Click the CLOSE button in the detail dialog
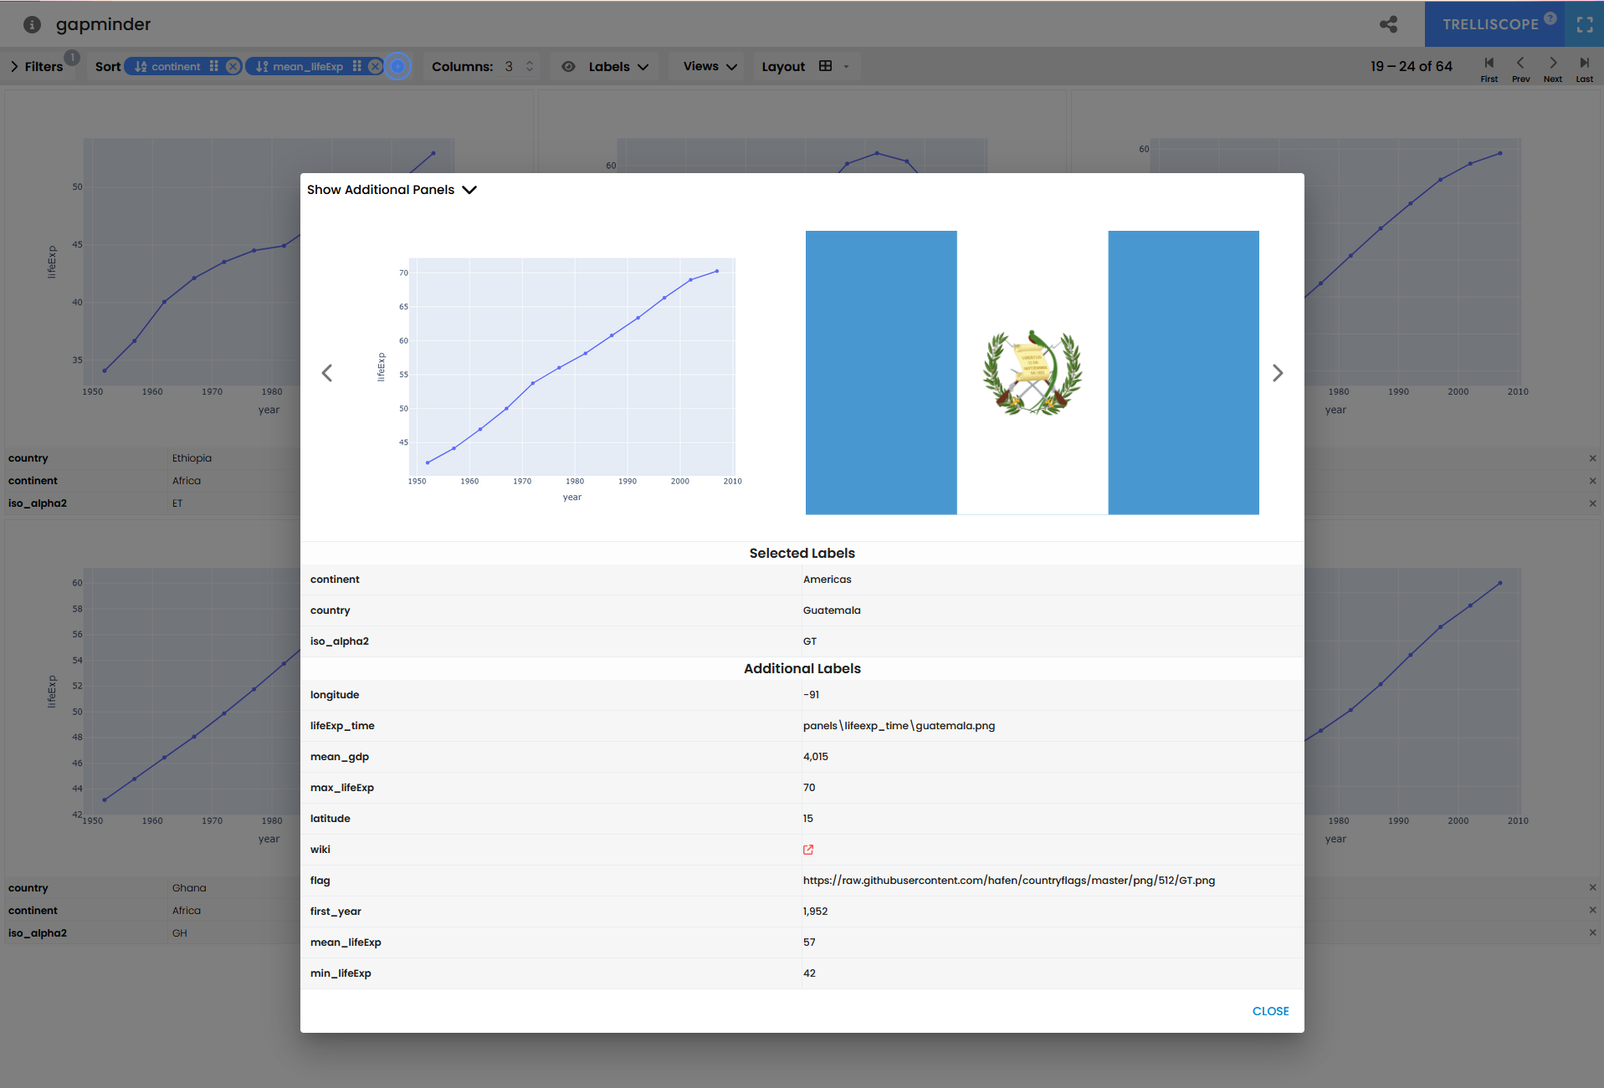This screenshot has height=1088, width=1604. pyautogui.click(x=1270, y=1011)
